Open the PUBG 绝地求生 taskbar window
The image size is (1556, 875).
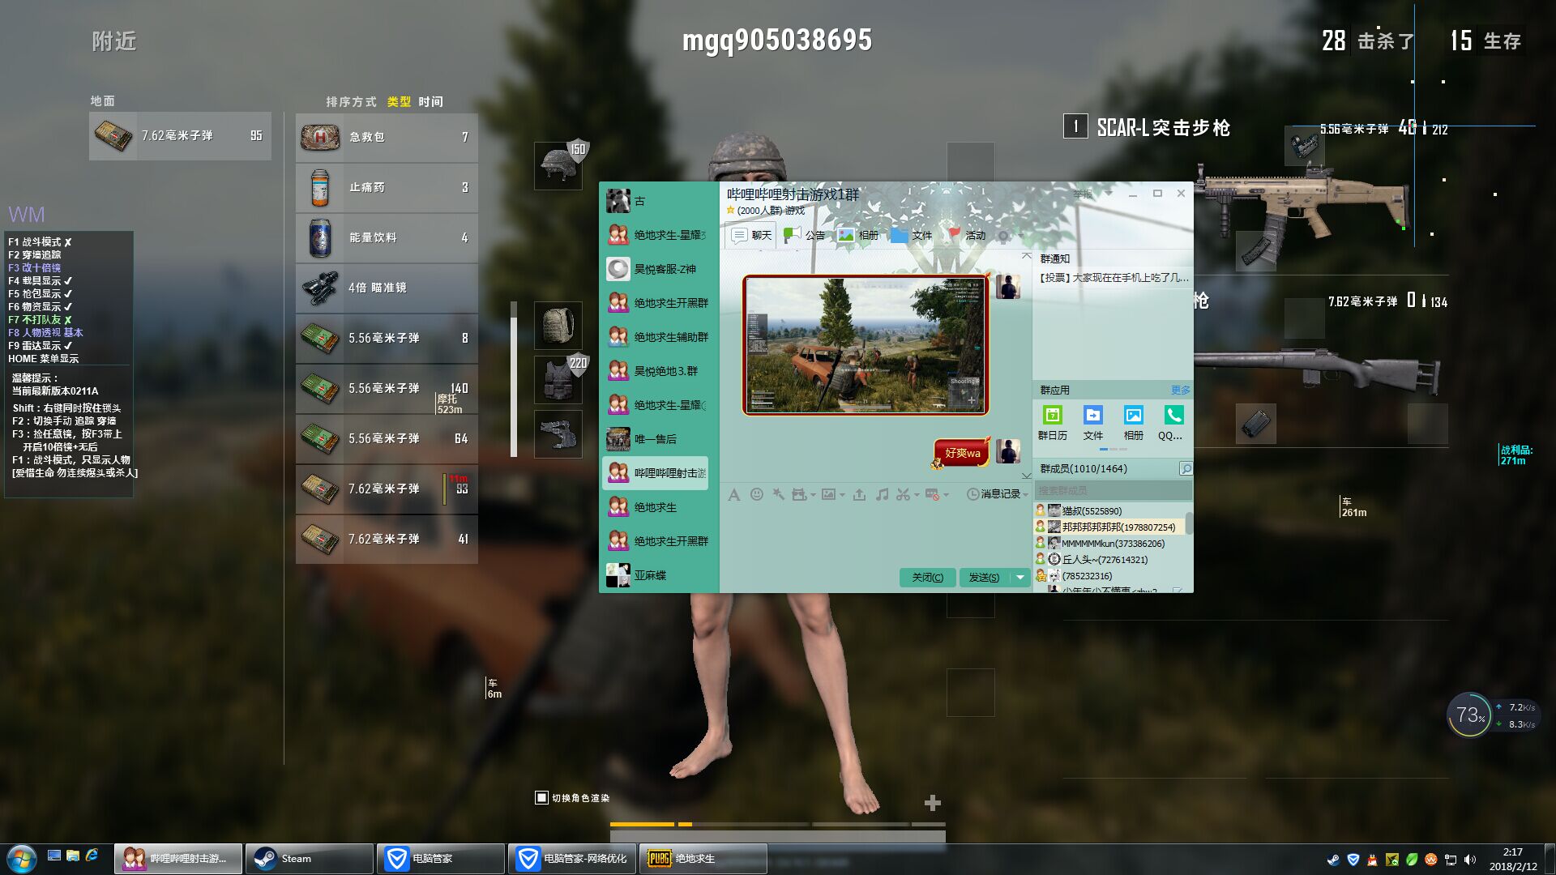pyautogui.click(x=703, y=859)
